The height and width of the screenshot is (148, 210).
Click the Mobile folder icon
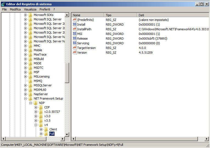[x=30, y=50]
